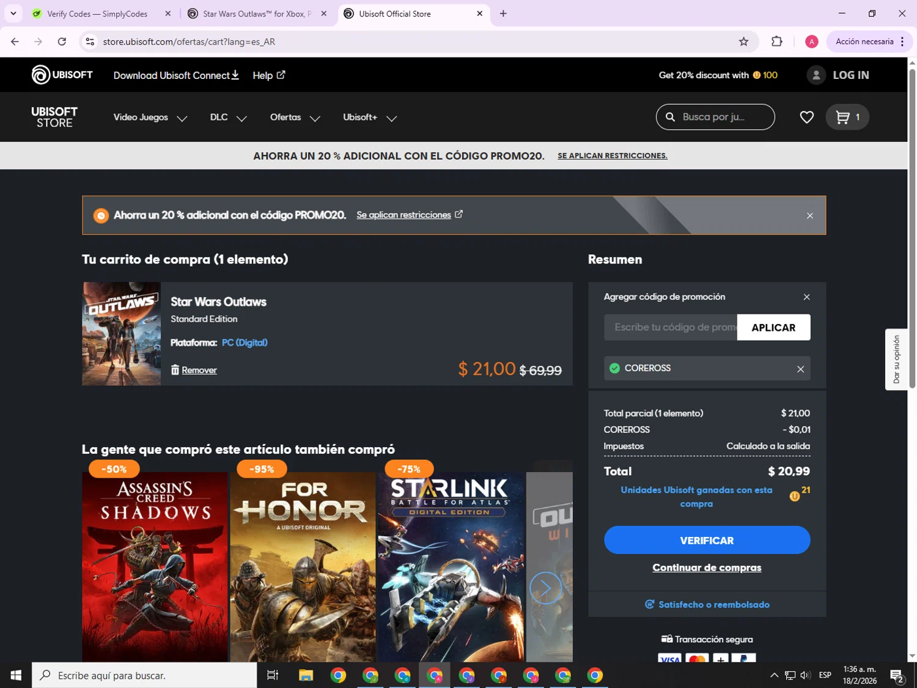The width and height of the screenshot is (917, 688).
Task: Click the VERIFICAR checkout button
Action: [707, 540]
